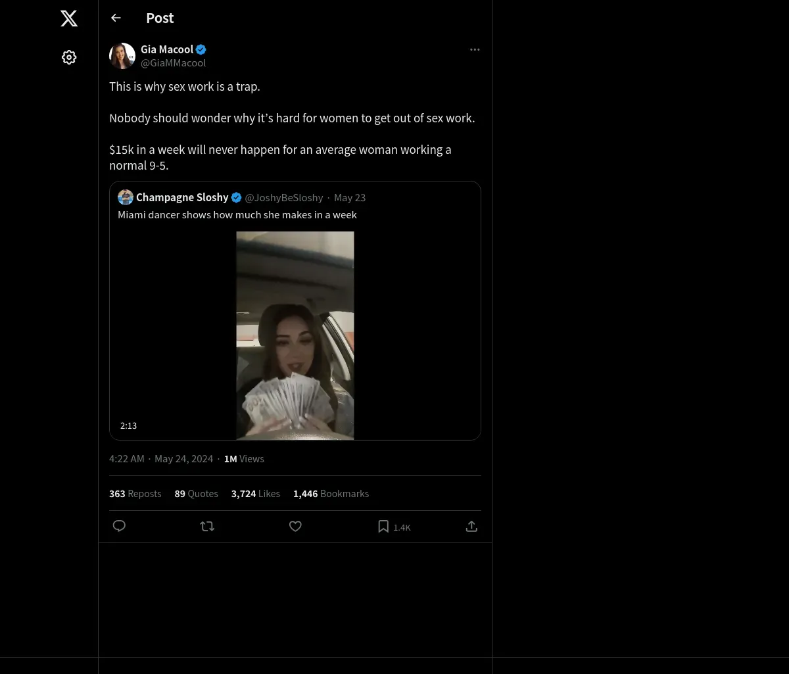Click Champagne Sloshy's small avatar
This screenshot has height=674, width=789.
(126, 197)
